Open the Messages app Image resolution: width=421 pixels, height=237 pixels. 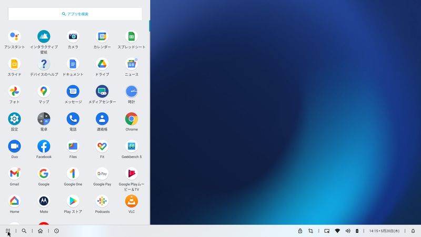point(73,91)
